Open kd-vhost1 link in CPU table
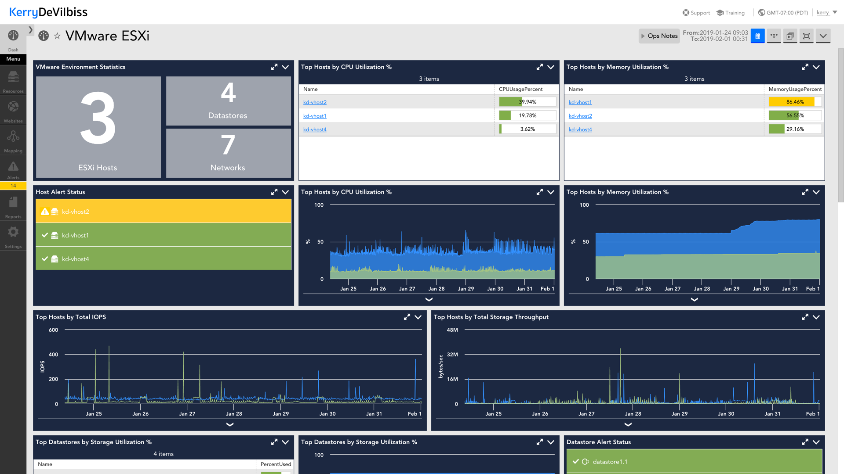The image size is (844, 474). [315, 116]
